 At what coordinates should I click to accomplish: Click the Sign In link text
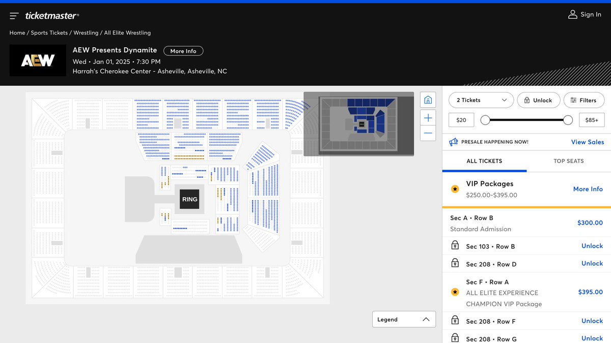coord(591,15)
